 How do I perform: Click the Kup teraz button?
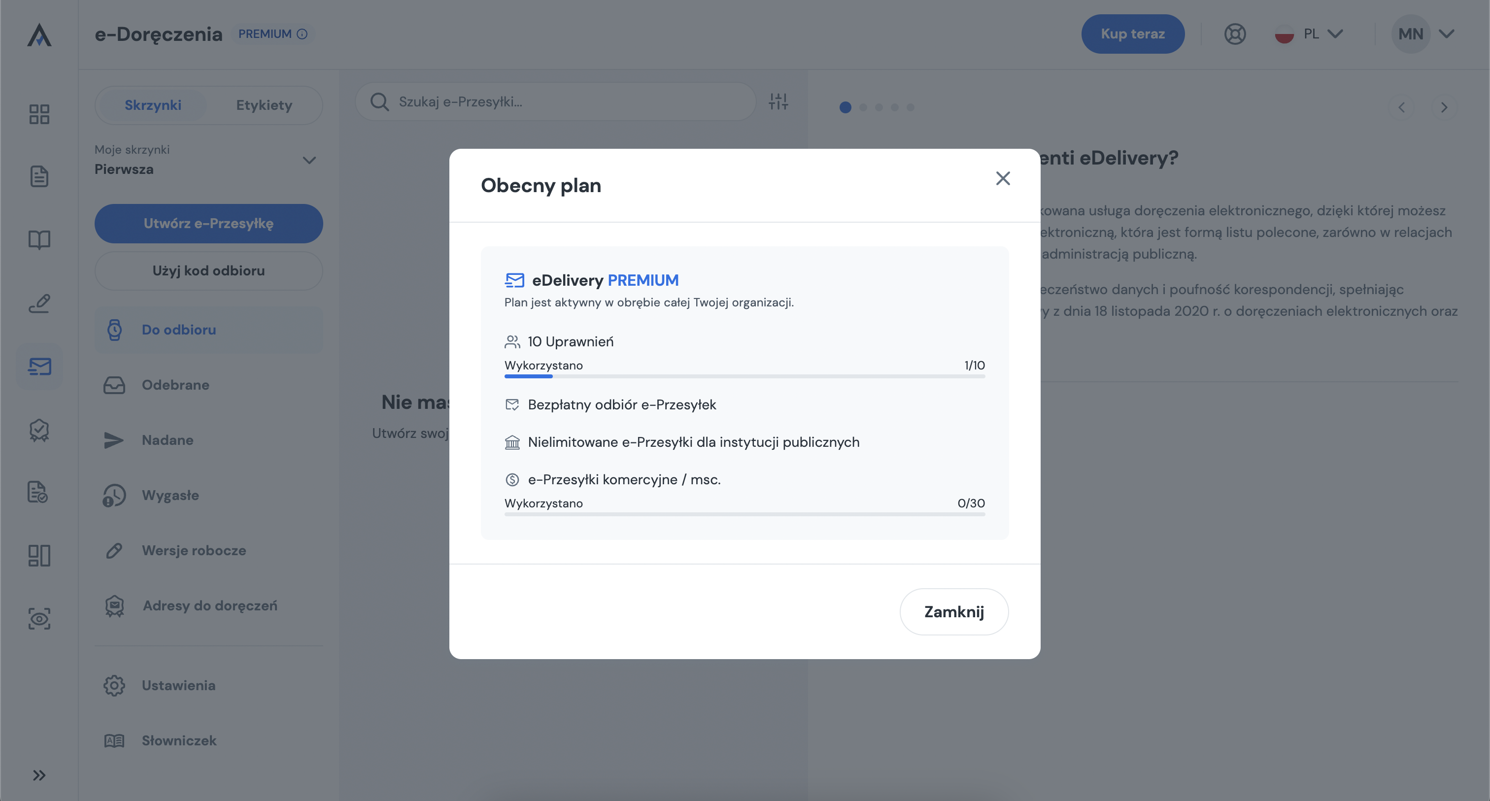(x=1133, y=33)
